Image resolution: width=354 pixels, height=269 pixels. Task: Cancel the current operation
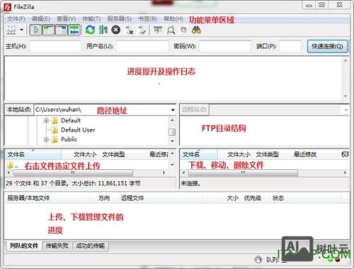pyautogui.click(x=116, y=30)
